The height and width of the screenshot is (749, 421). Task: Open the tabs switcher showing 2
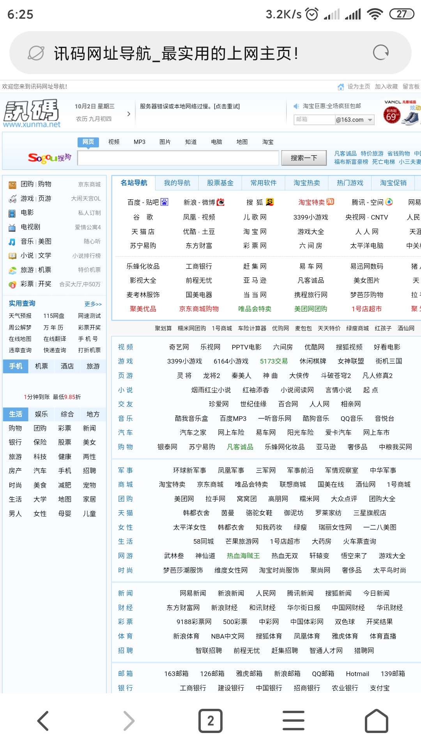(210, 721)
